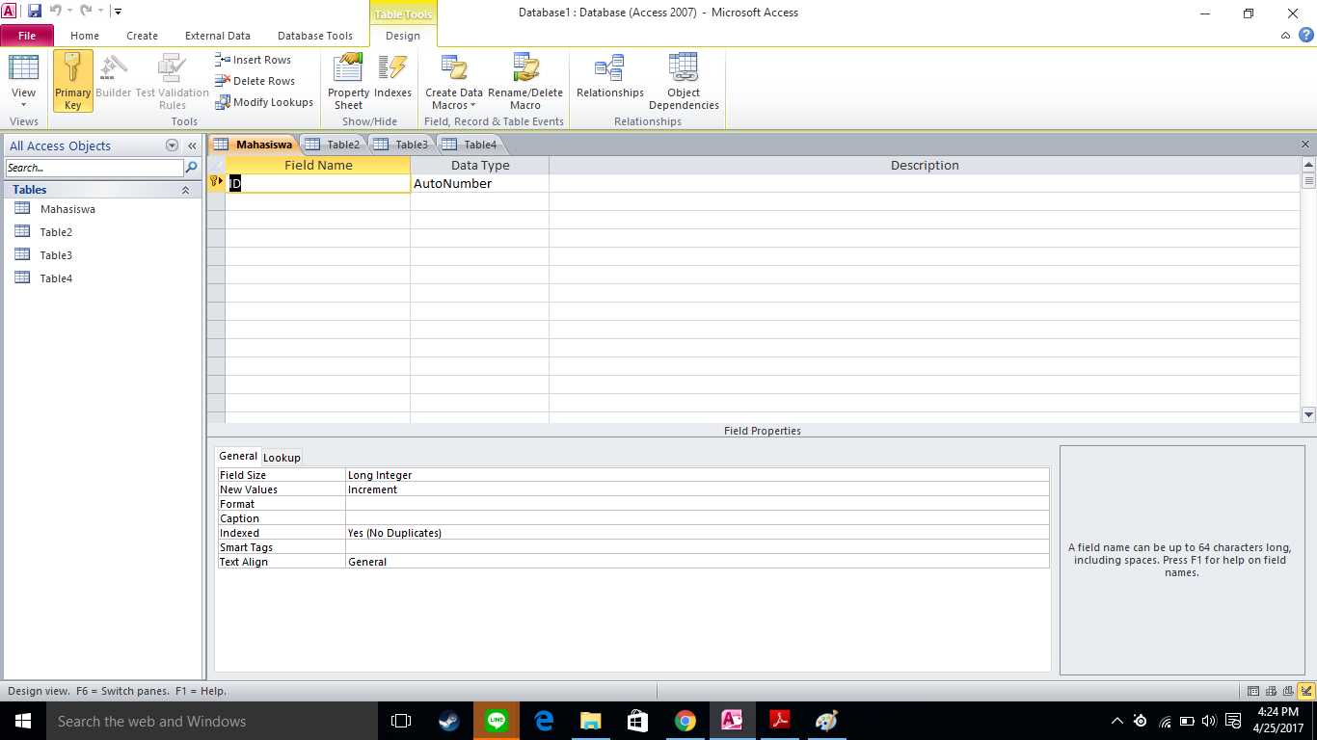
Task: Click the Text Align General value
Action: click(697, 562)
